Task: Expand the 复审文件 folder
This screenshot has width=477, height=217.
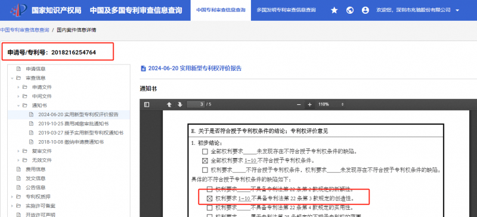Action: (18, 151)
